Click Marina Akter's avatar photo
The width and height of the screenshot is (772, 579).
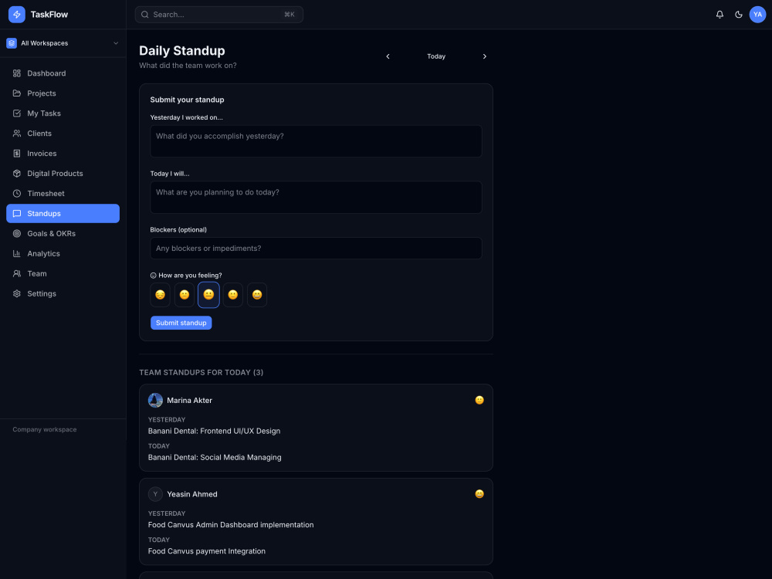pyautogui.click(x=155, y=400)
